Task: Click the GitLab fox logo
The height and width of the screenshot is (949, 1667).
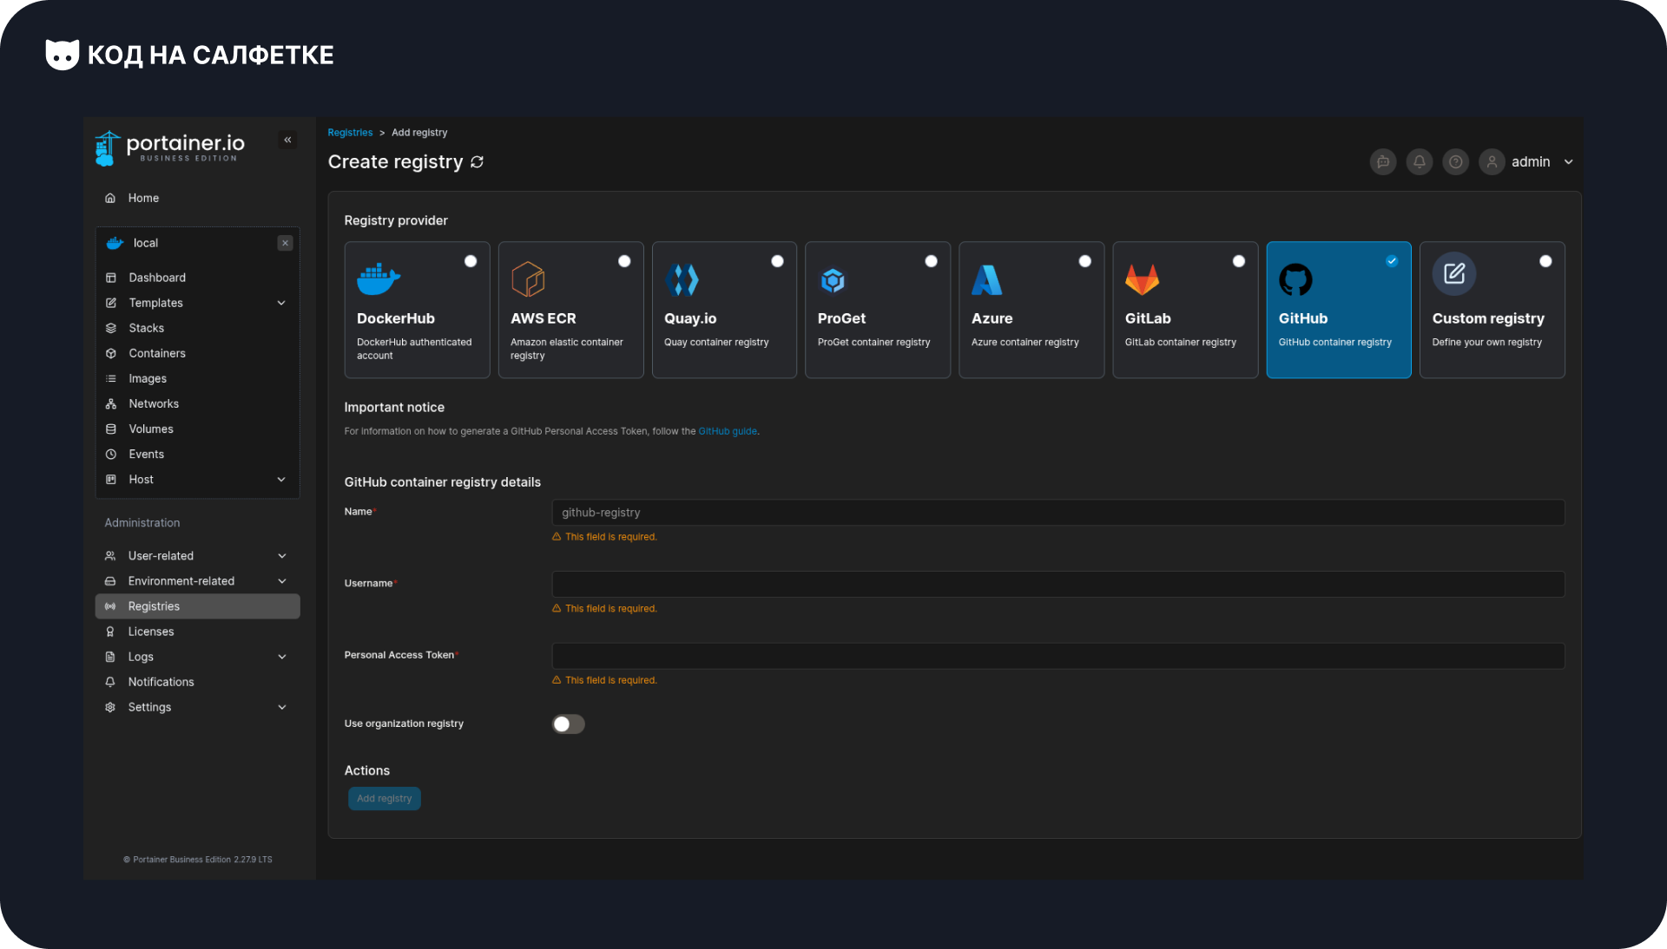Action: coord(1142,279)
